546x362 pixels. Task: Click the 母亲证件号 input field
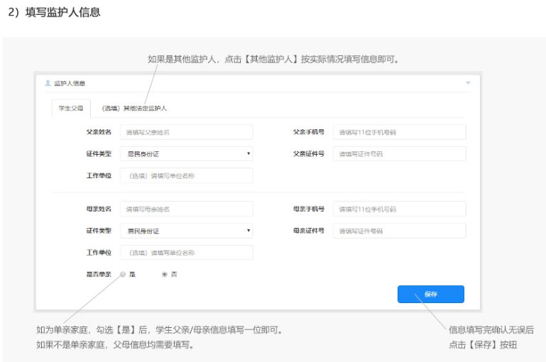click(x=399, y=231)
